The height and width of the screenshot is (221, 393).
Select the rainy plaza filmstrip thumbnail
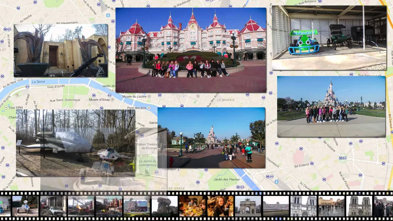[331, 206]
